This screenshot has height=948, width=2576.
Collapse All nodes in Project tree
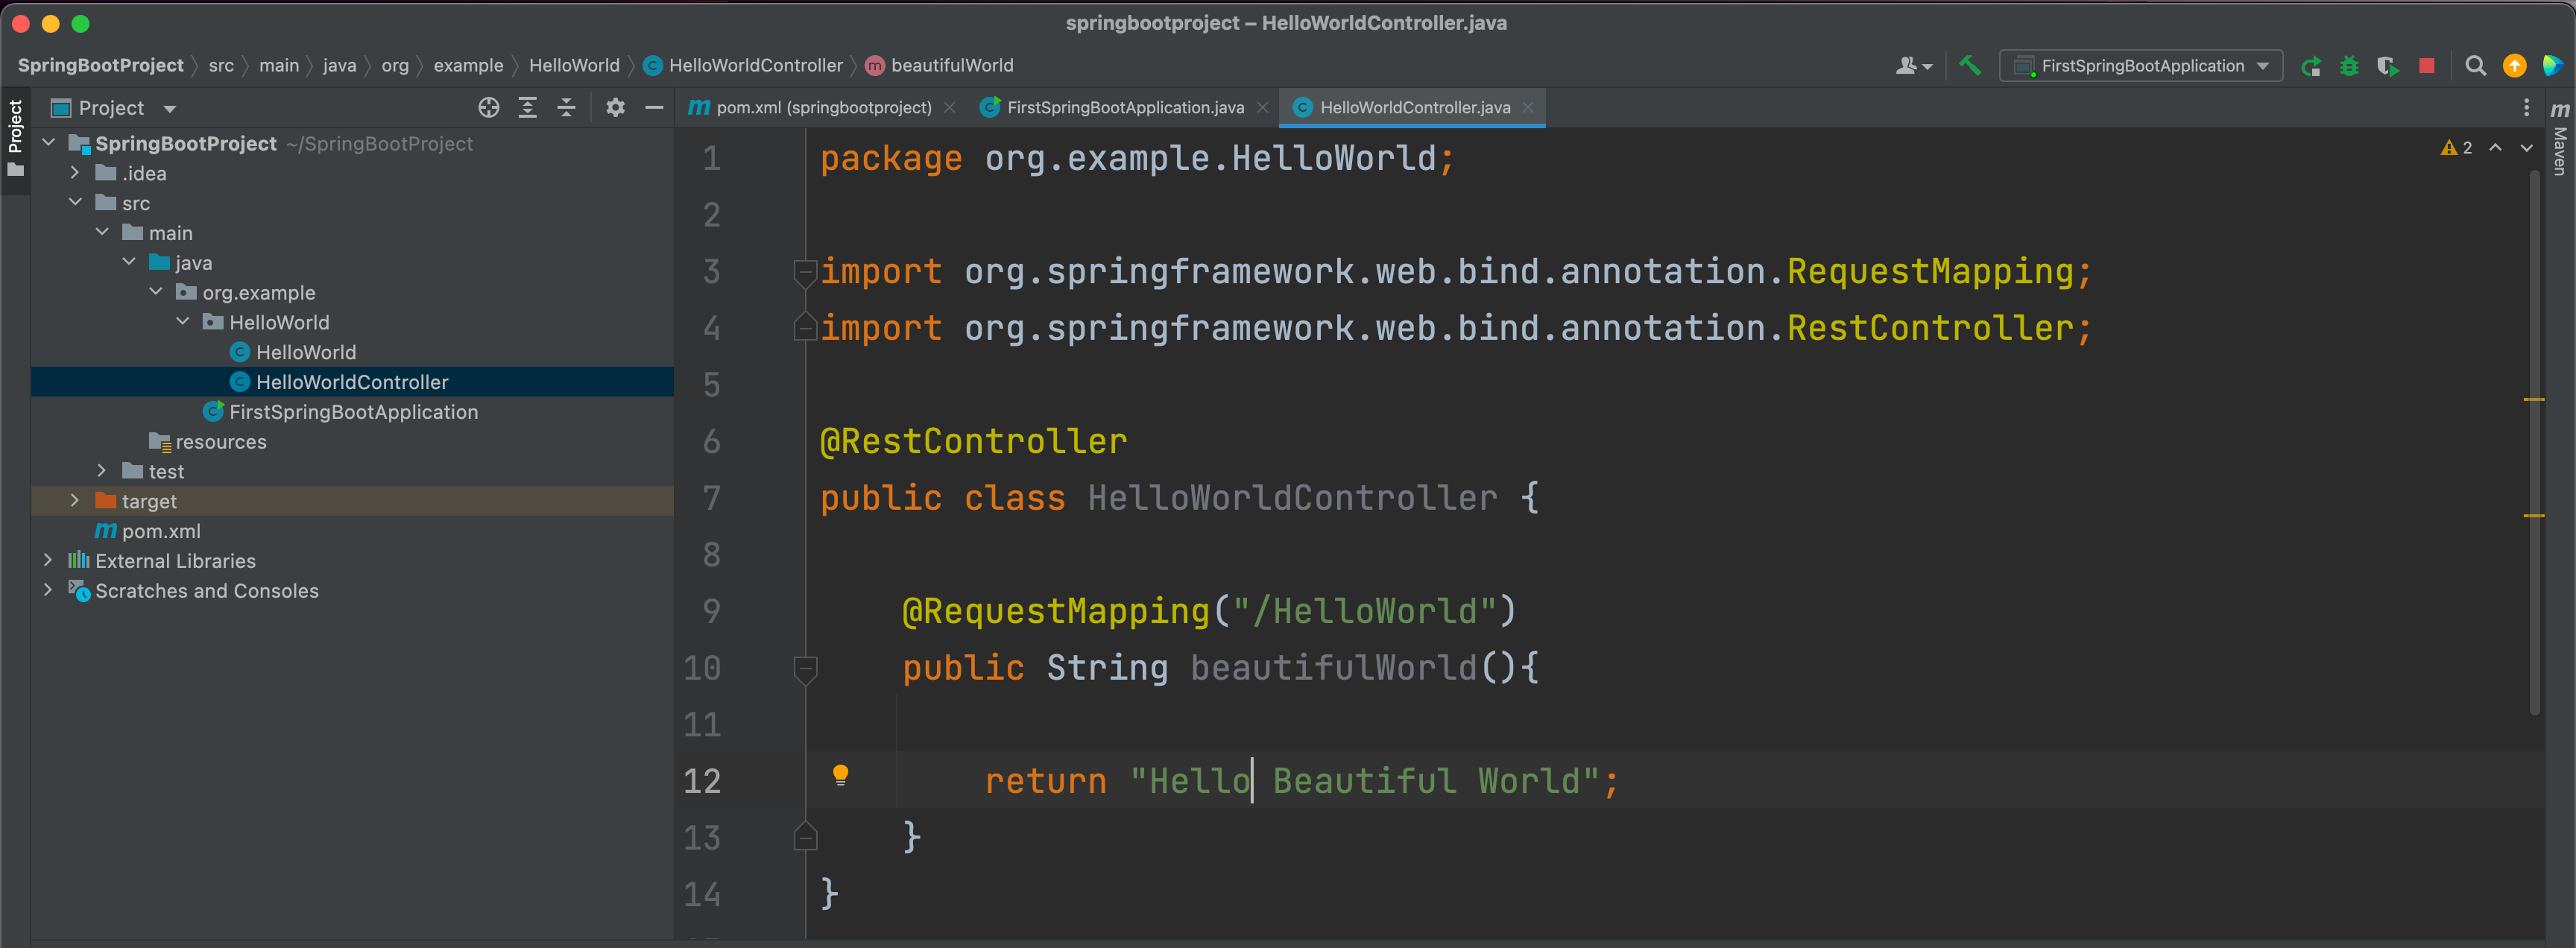[x=566, y=107]
